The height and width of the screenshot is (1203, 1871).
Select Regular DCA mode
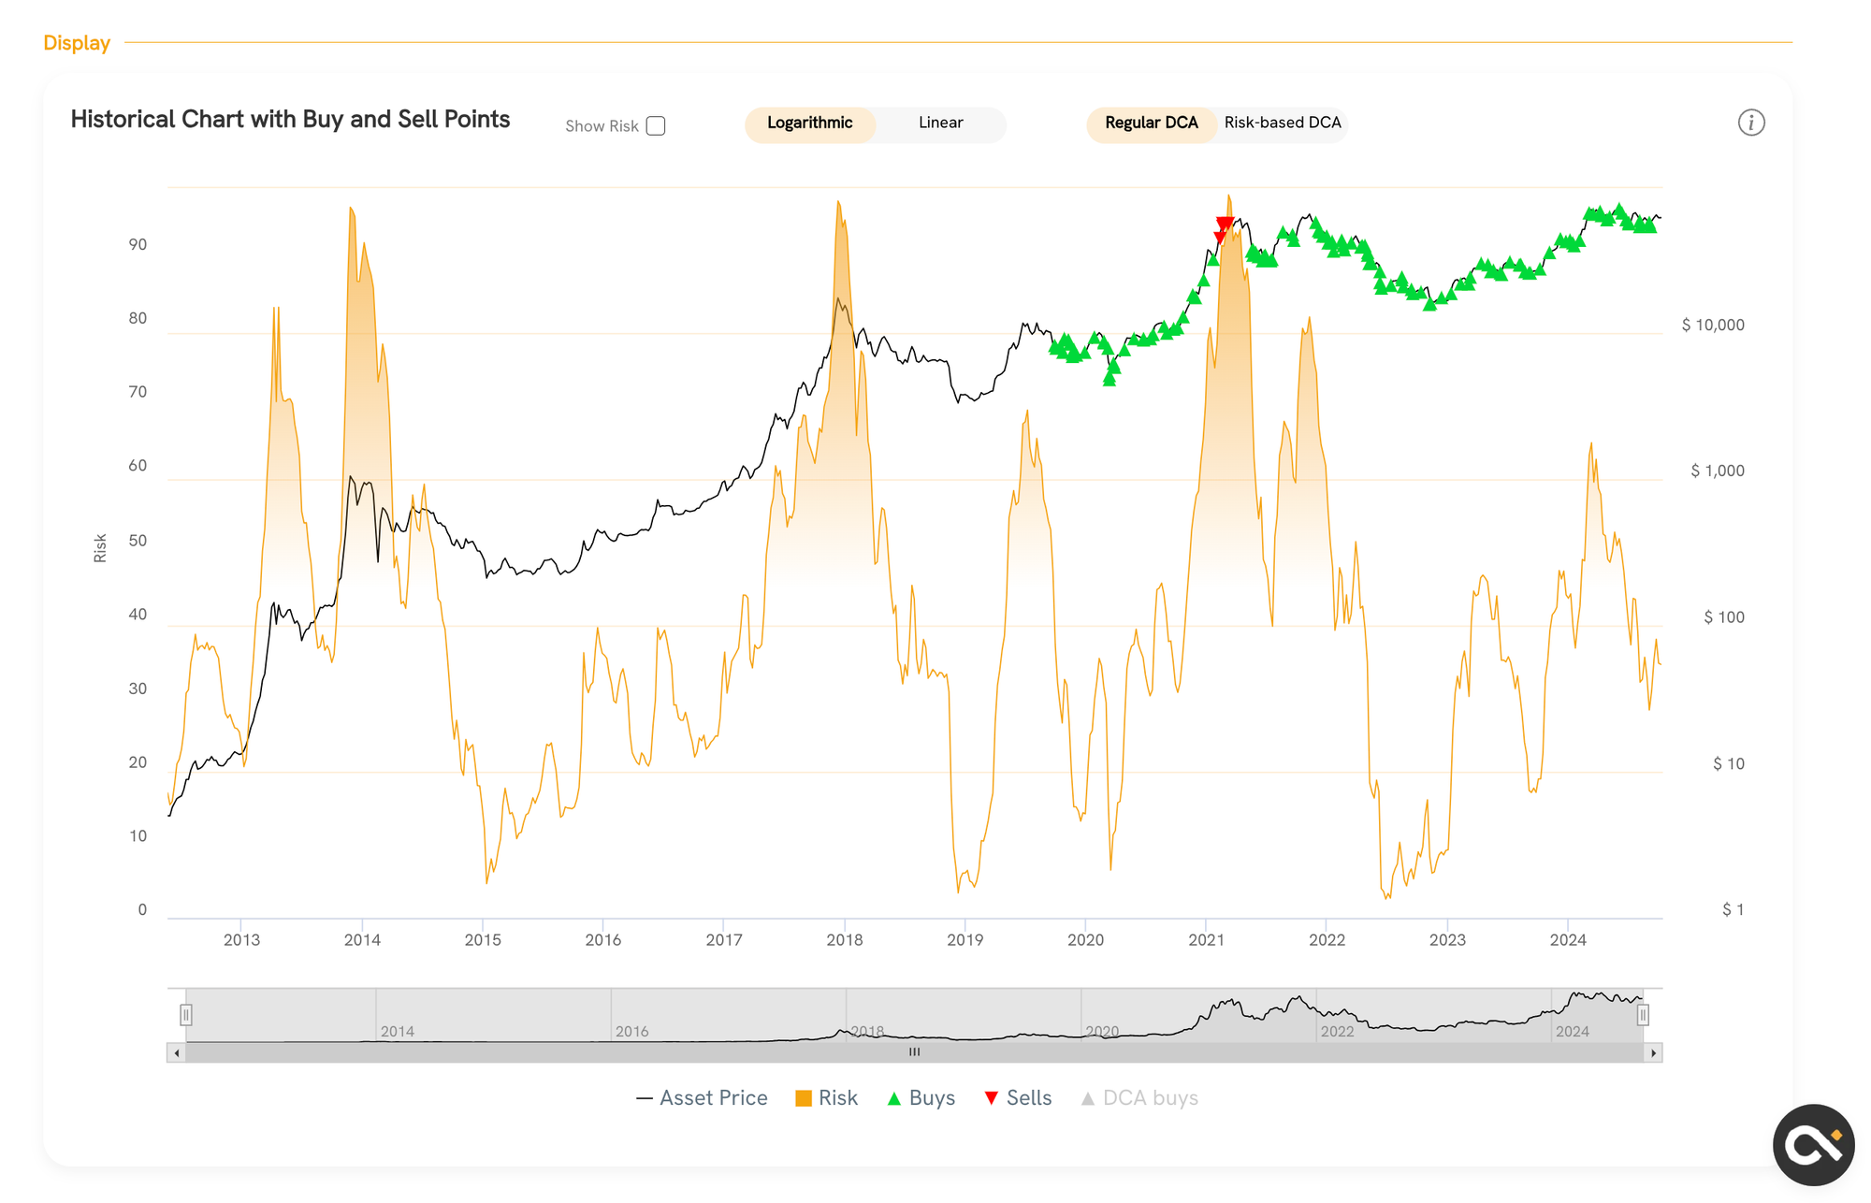click(x=1151, y=123)
